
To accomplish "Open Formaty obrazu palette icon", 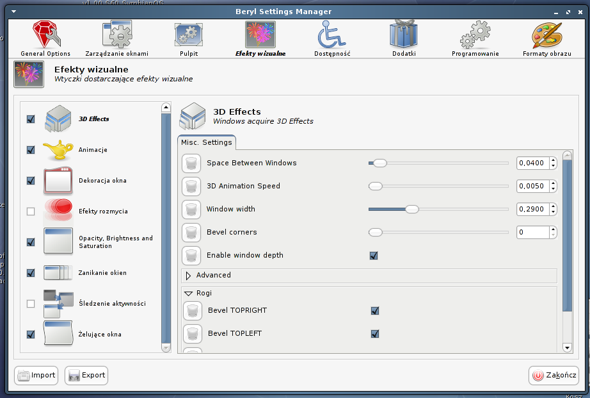I will [x=546, y=35].
